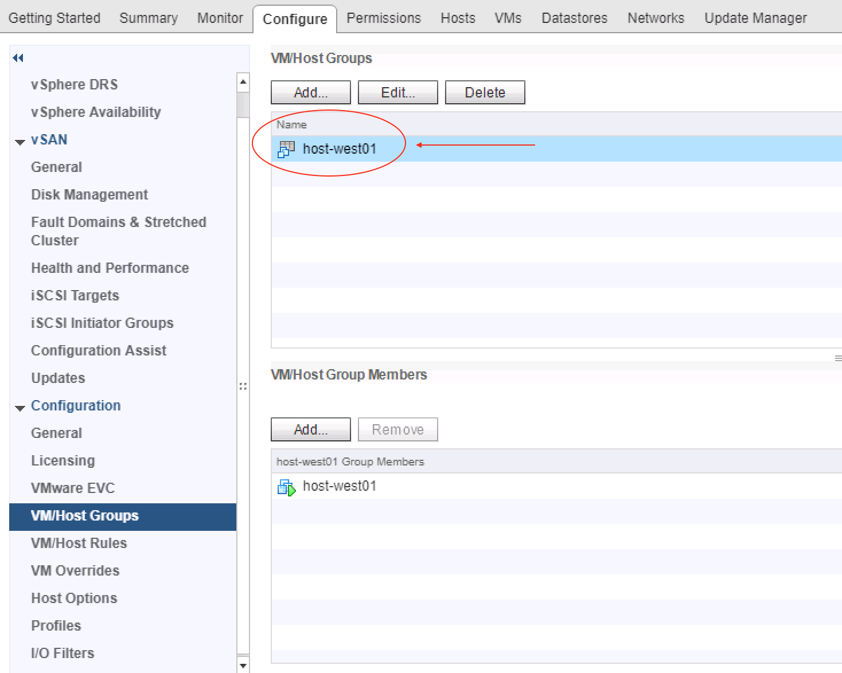Click the host icon in group members list

coord(287,486)
